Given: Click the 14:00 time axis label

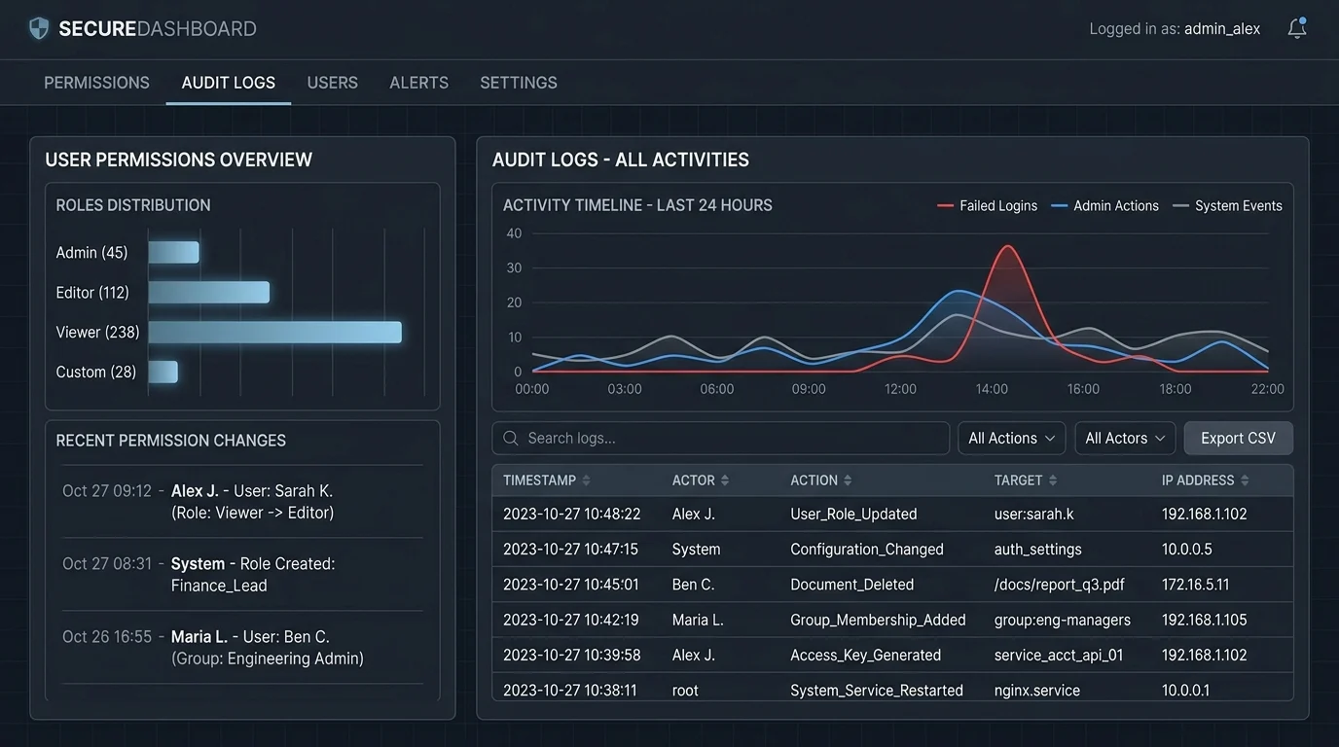Looking at the screenshot, I should point(992,389).
